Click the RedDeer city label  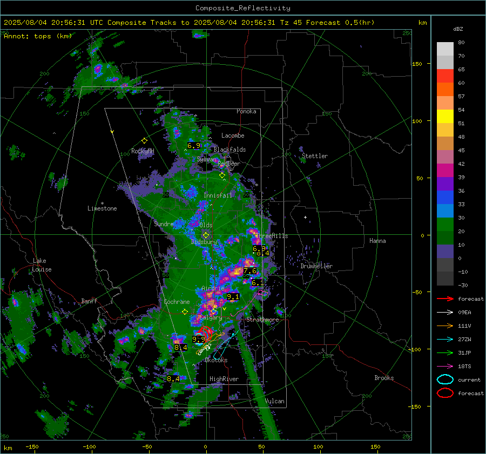(229, 164)
